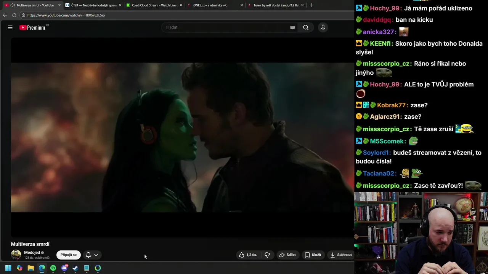
Task: Click crown badge beside Kobrak77
Action: [x=359, y=105]
